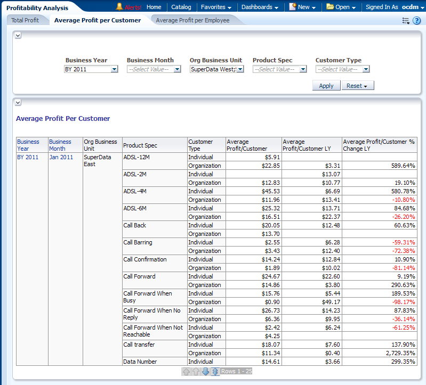Open the page options menu icon
This screenshot has height=385, width=426.
click(405, 21)
